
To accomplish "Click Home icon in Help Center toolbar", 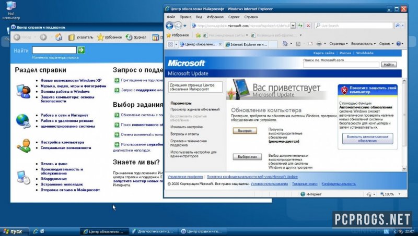I will [59, 37].
